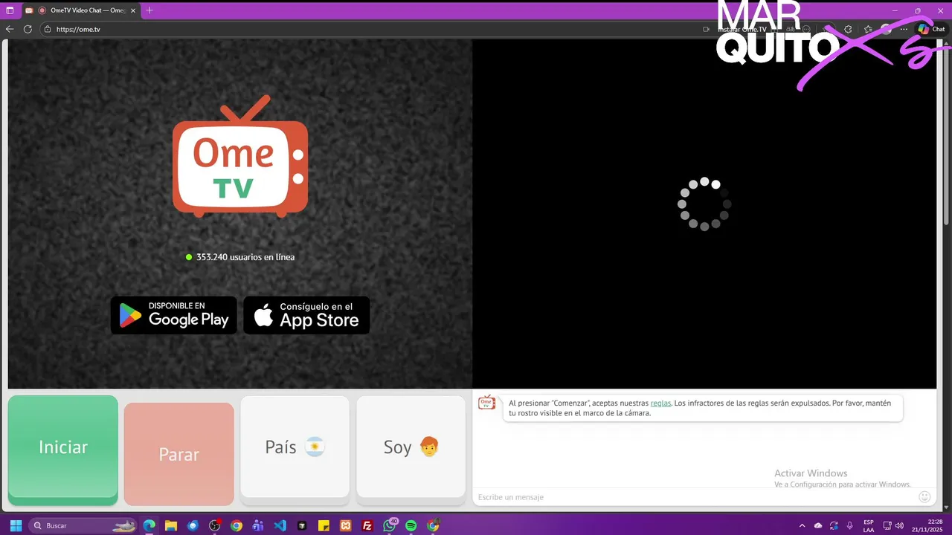The height and width of the screenshot is (535, 952).
Task: Open the Google Play download badge
Action: click(x=174, y=315)
